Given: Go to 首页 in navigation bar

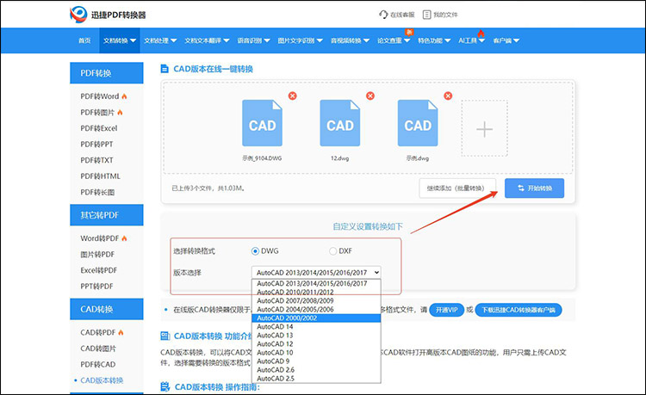Looking at the screenshot, I should click(84, 40).
